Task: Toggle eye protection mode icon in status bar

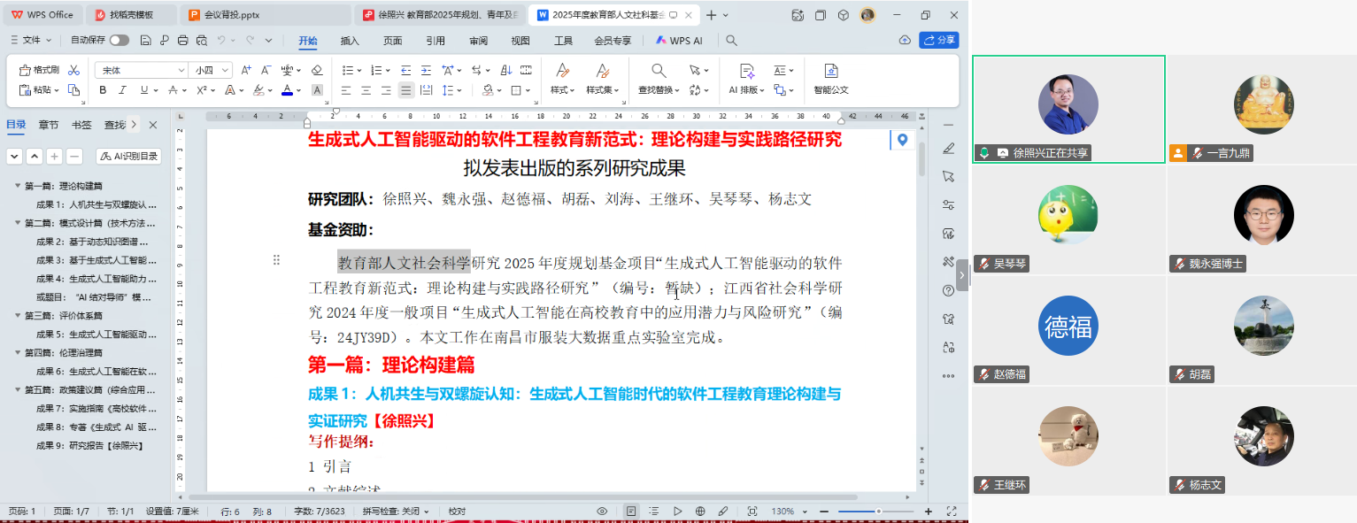Action: click(602, 511)
